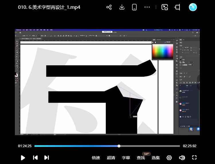Image resolution: width=215 pixels, height=164 pixels.
Task: Mute the video using the speaker icon
Action: (182, 158)
